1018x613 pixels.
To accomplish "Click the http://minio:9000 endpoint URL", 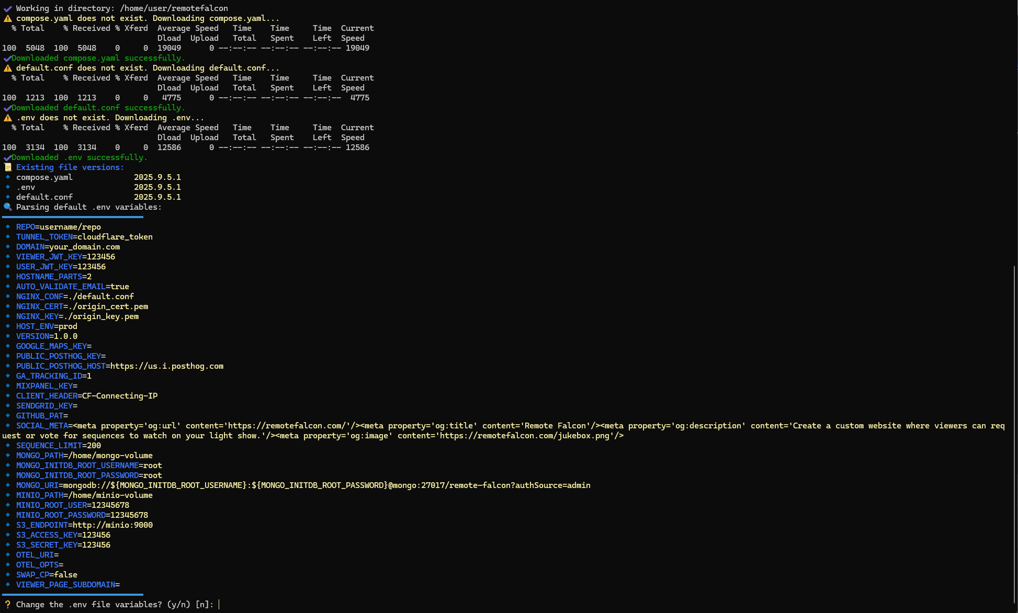I will 112,525.
